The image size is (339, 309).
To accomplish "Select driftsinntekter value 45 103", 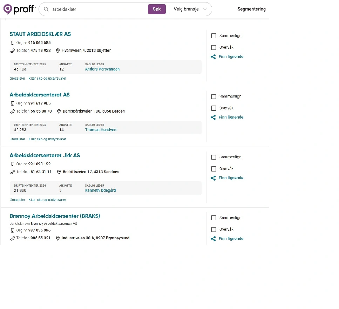I will pyautogui.click(x=20, y=69).
